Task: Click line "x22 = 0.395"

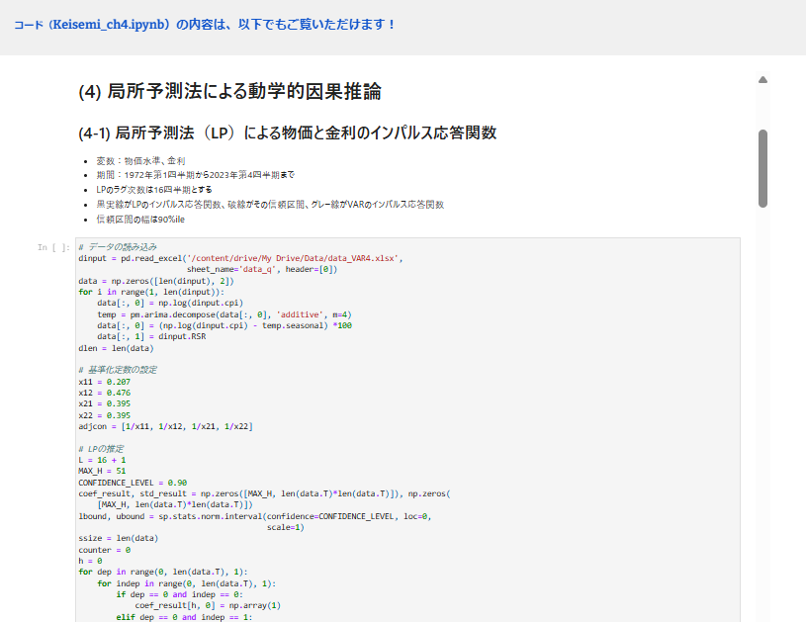Action: tap(105, 415)
